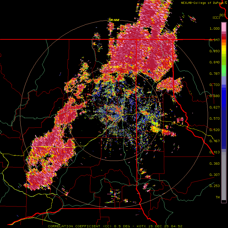Click the [CC] legend unit label

pyautogui.click(x=216, y=17)
